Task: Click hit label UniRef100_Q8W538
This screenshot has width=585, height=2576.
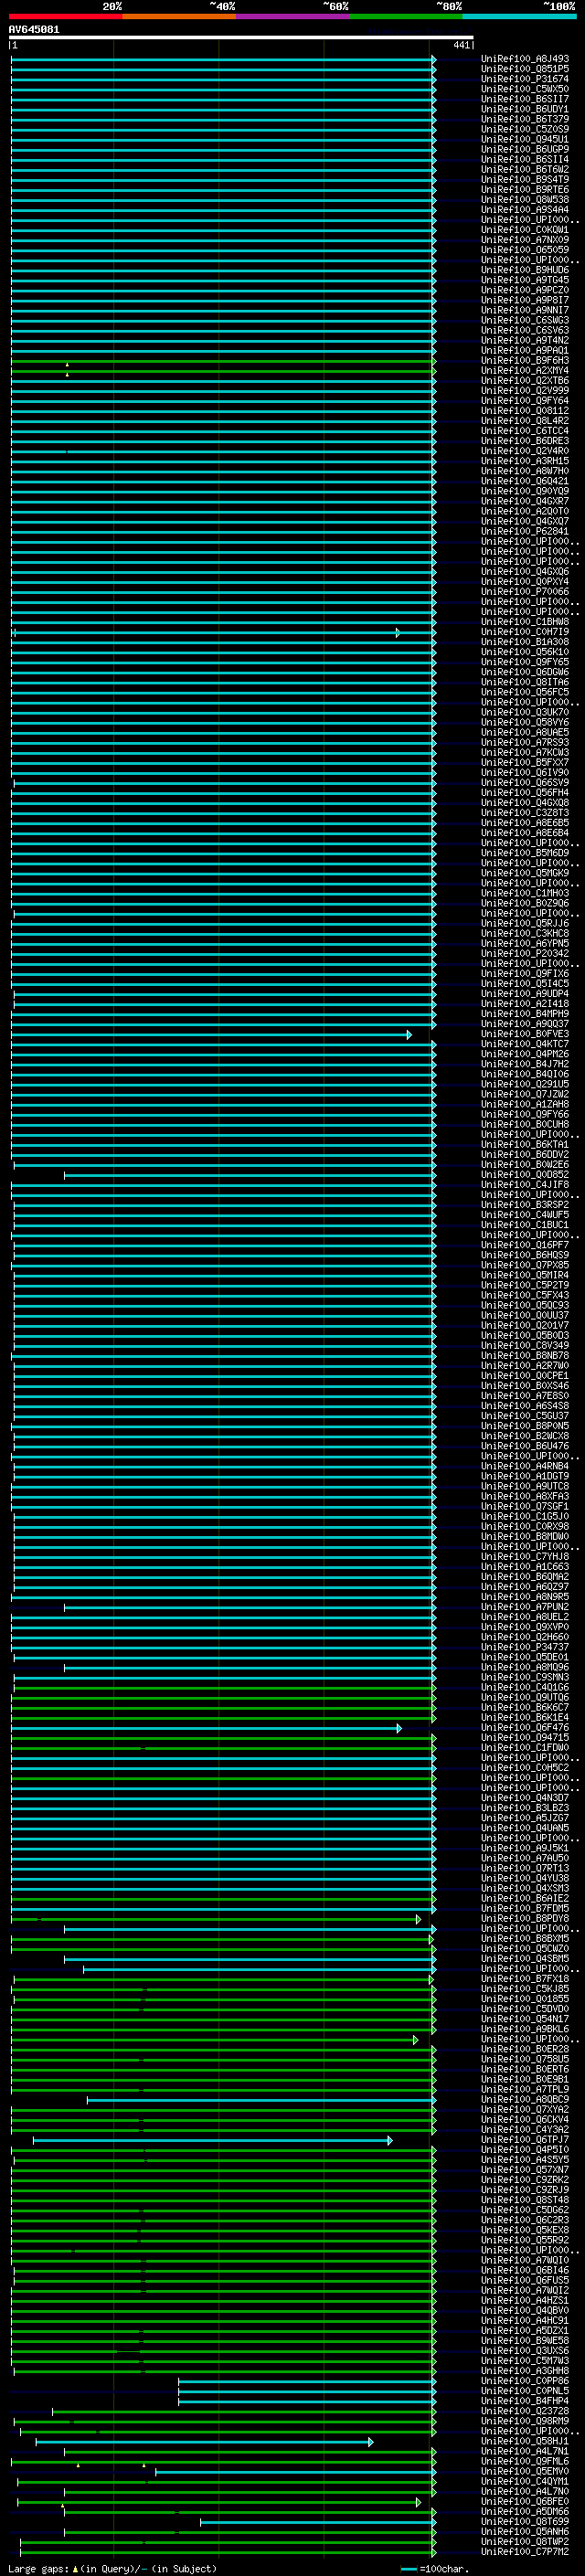Action: click(525, 199)
